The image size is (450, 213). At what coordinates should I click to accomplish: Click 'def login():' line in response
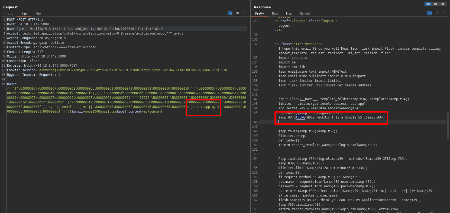point(290,173)
